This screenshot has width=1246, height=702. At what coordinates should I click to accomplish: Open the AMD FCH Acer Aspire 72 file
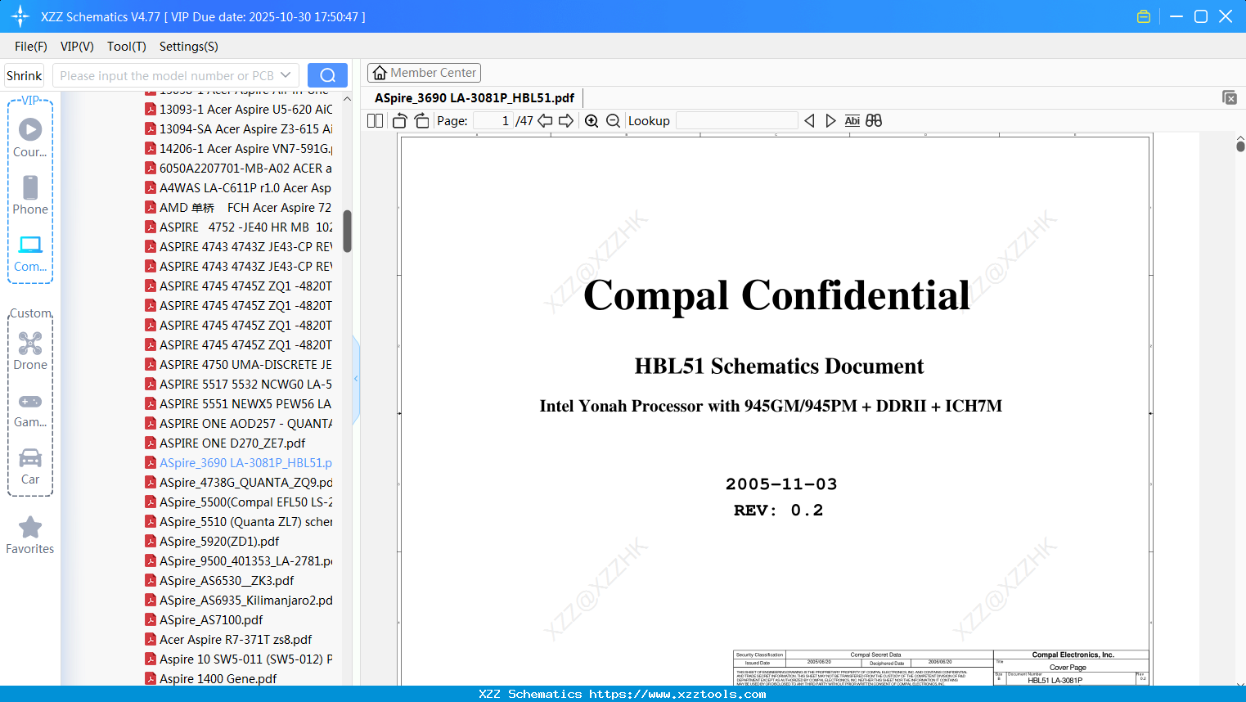click(x=239, y=208)
